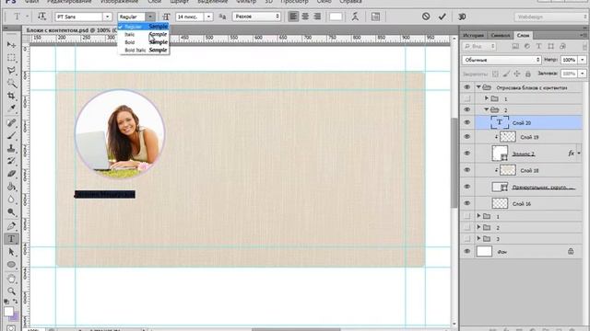Select the Dodge tool
Image resolution: width=590 pixels, height=331 pixels.
(x=11, y=212)
